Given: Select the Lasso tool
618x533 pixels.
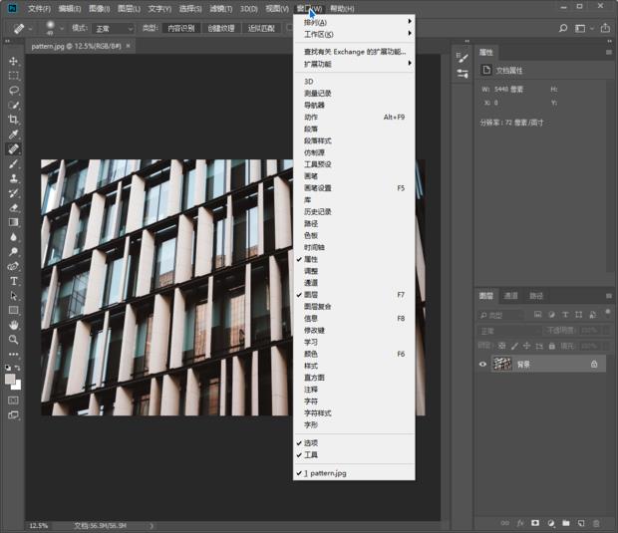Looking at the screenshot, I should click(x=14, y=90).
